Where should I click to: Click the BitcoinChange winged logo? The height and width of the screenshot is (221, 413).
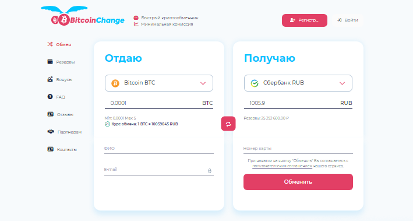pos(83,16)
